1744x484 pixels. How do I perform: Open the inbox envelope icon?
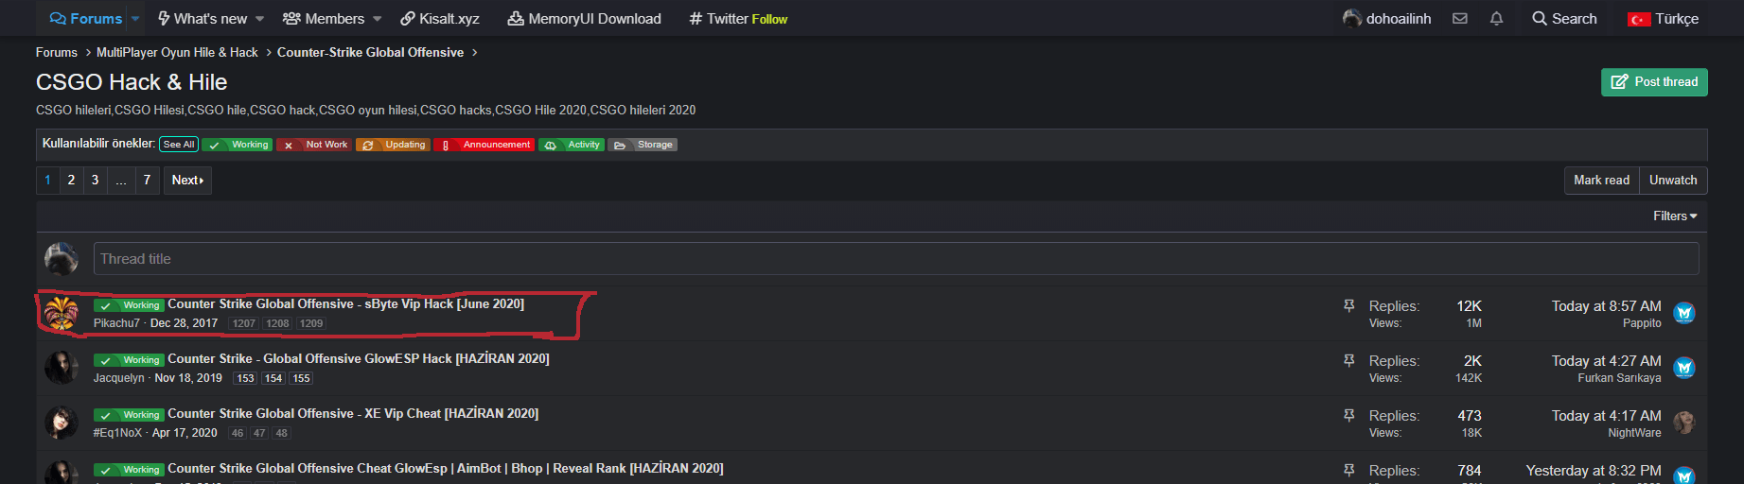(x=1460, y=18)
